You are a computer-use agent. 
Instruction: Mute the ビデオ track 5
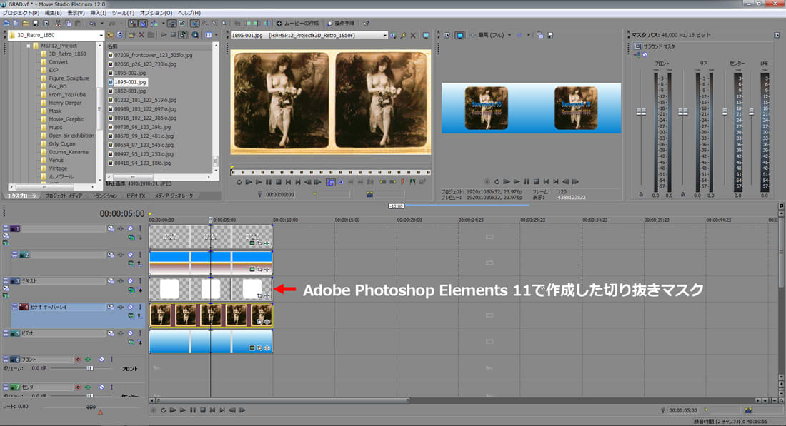130,333
